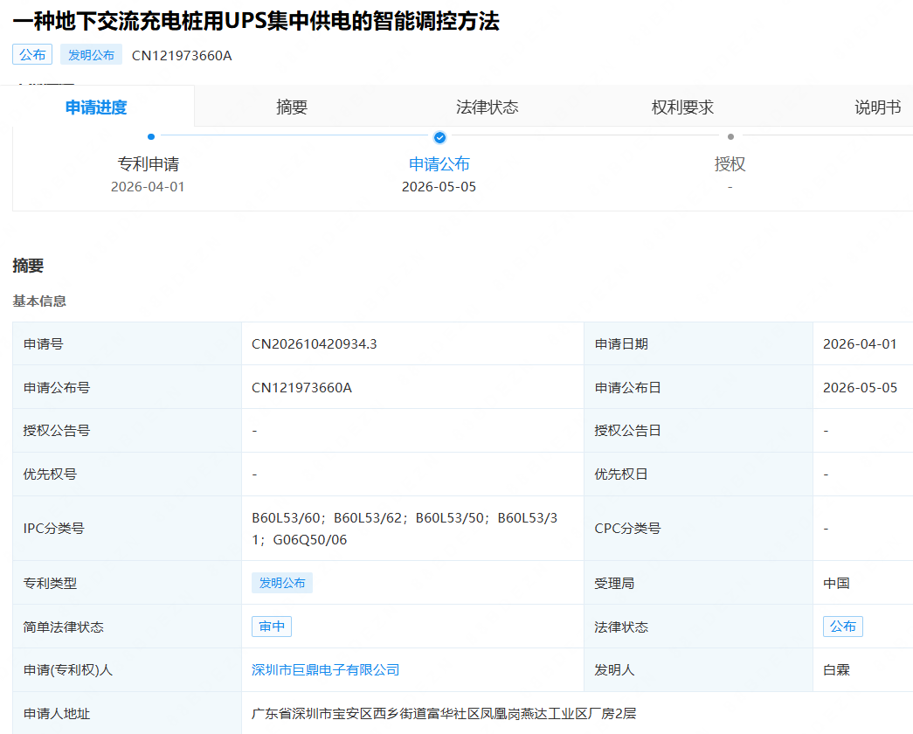Select the 申请进度 tab
913x734 pixels.
click(x=96, y=107)
